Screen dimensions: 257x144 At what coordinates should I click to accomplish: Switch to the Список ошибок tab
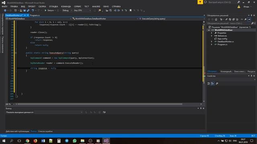coord(45,131)
